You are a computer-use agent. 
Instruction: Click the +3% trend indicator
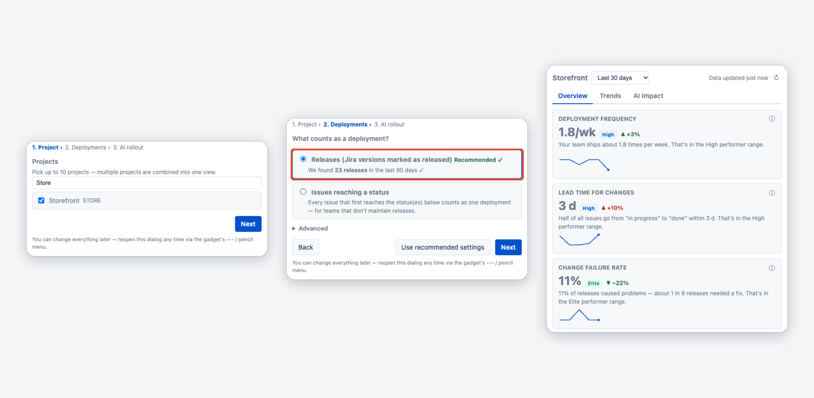point(630,134)
